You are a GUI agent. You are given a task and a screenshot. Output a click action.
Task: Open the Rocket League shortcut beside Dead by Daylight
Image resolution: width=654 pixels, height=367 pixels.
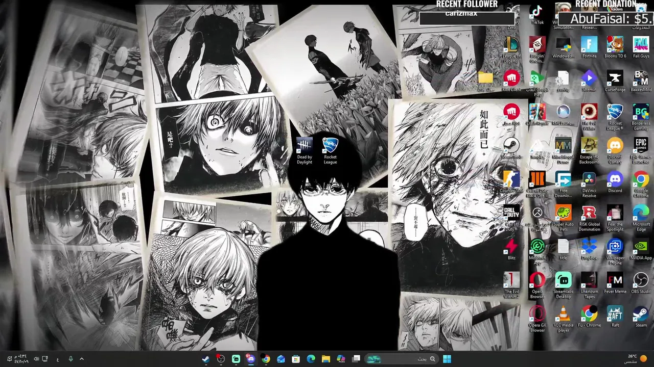(330, 151)
